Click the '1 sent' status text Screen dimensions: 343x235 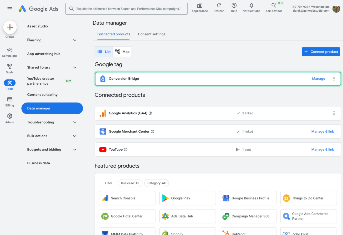(246, 150)
